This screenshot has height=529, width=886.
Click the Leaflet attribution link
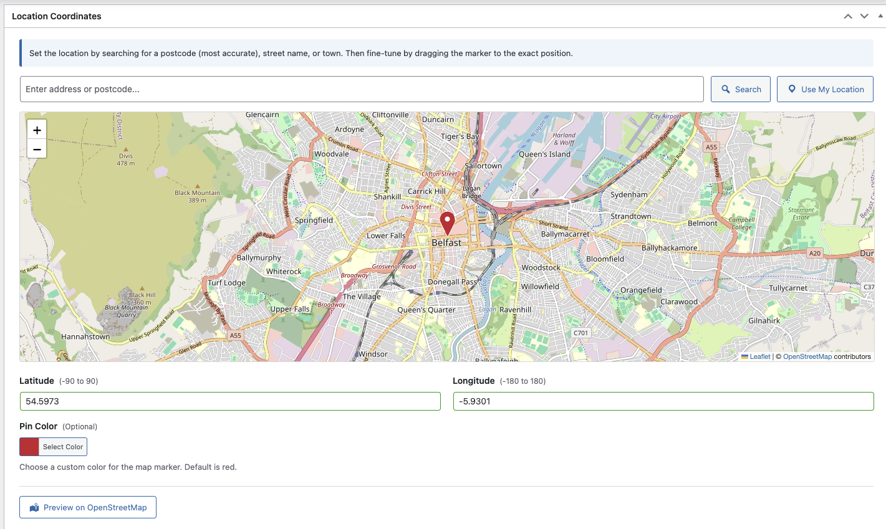[x=759, y=356]
